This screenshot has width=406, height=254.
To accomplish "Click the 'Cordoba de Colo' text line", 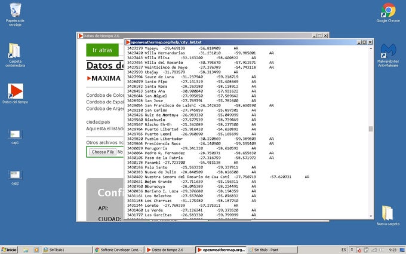I will click(x=105, y=95).
